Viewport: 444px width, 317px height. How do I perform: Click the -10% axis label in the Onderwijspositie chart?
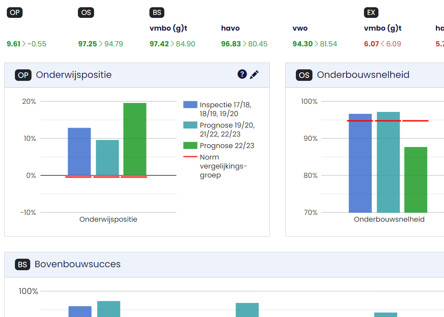[x=28, y=213]
